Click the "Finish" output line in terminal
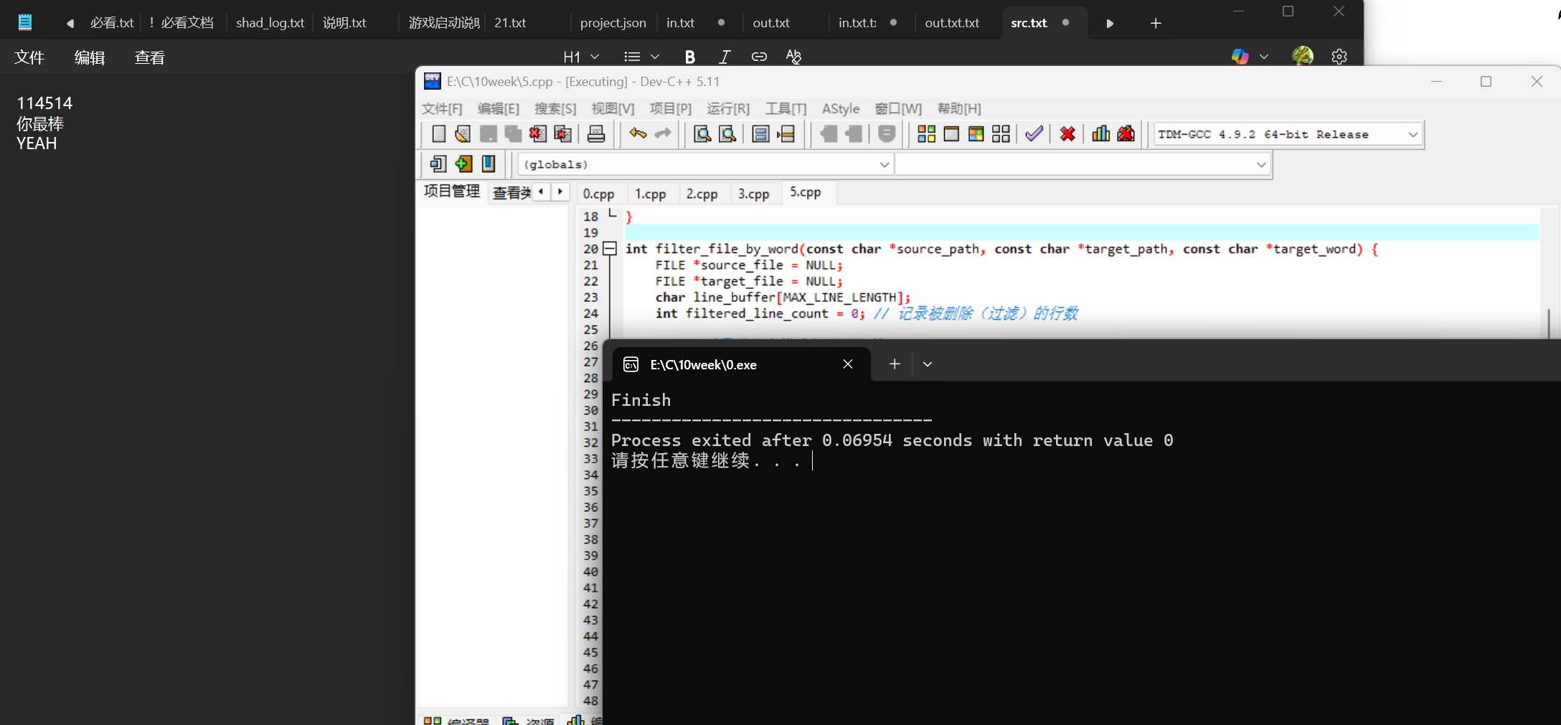This screenshot has width=1561, height=725. click(641, 400)
